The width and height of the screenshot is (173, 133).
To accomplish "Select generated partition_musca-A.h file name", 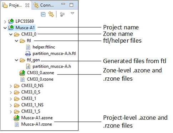I will [x=52, y=66].
